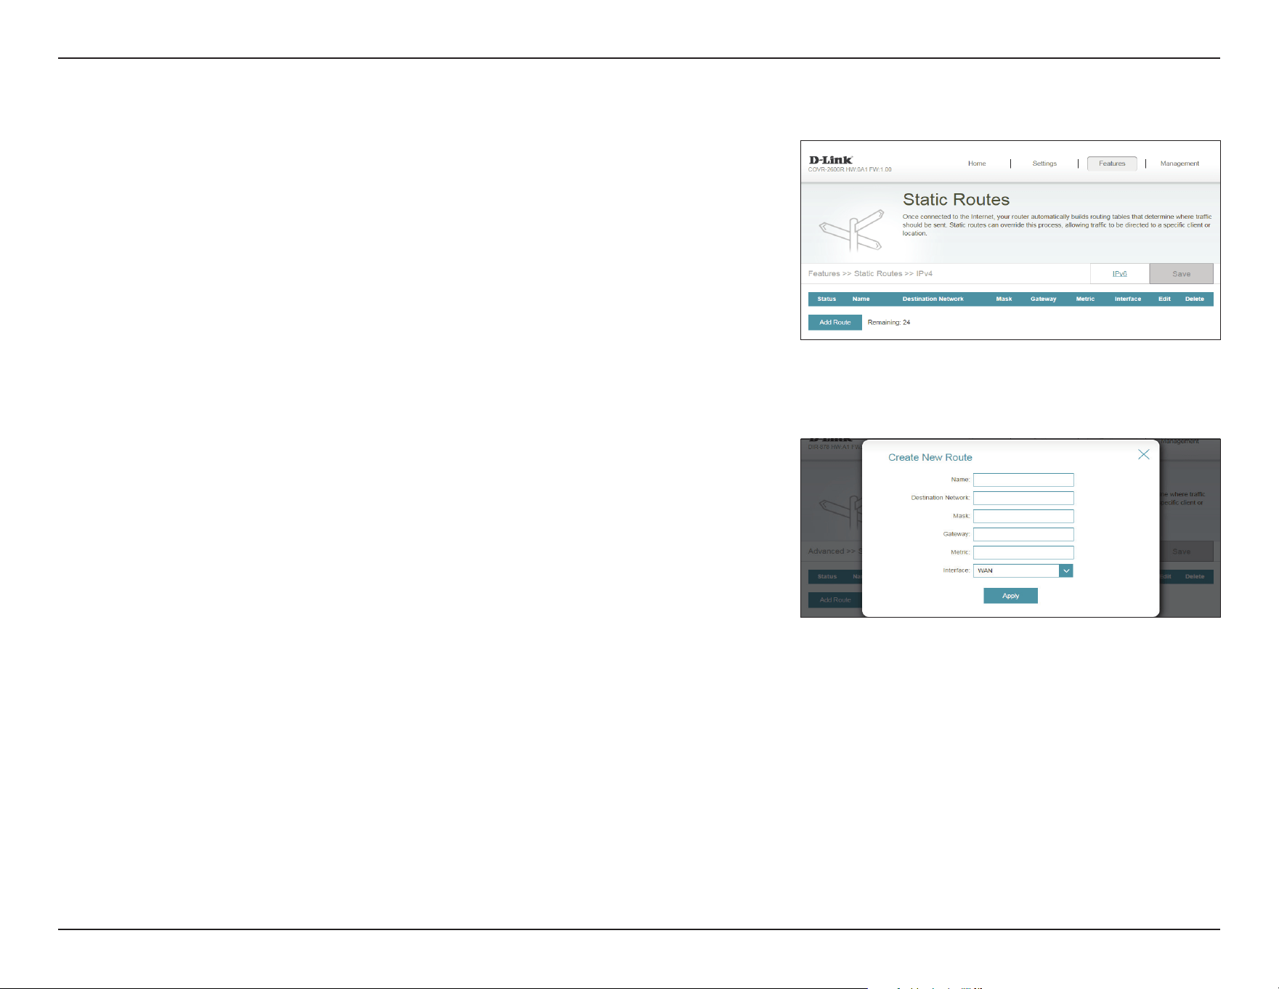Screen dimensions: 1279x989
Task: Select the Features tab
Action: tap(1112, 164)
